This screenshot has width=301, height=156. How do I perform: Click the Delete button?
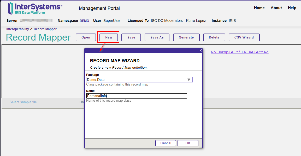[x=214, y=37]
